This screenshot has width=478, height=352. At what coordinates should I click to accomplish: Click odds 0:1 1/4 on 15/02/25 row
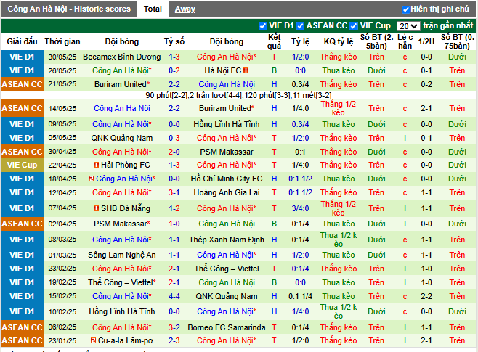point(300,296)
